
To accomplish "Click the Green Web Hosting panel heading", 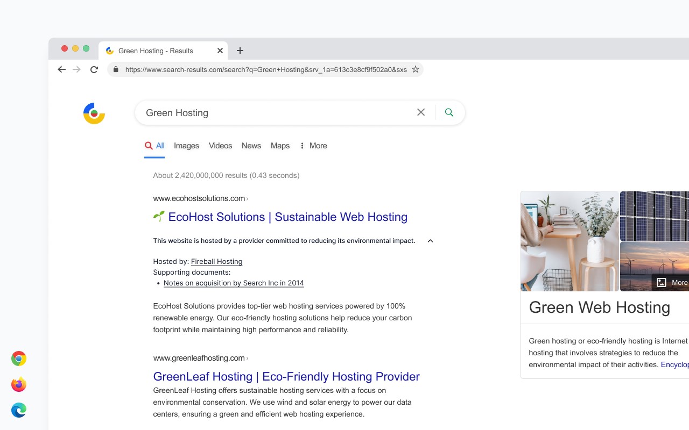I will point(600,307).
